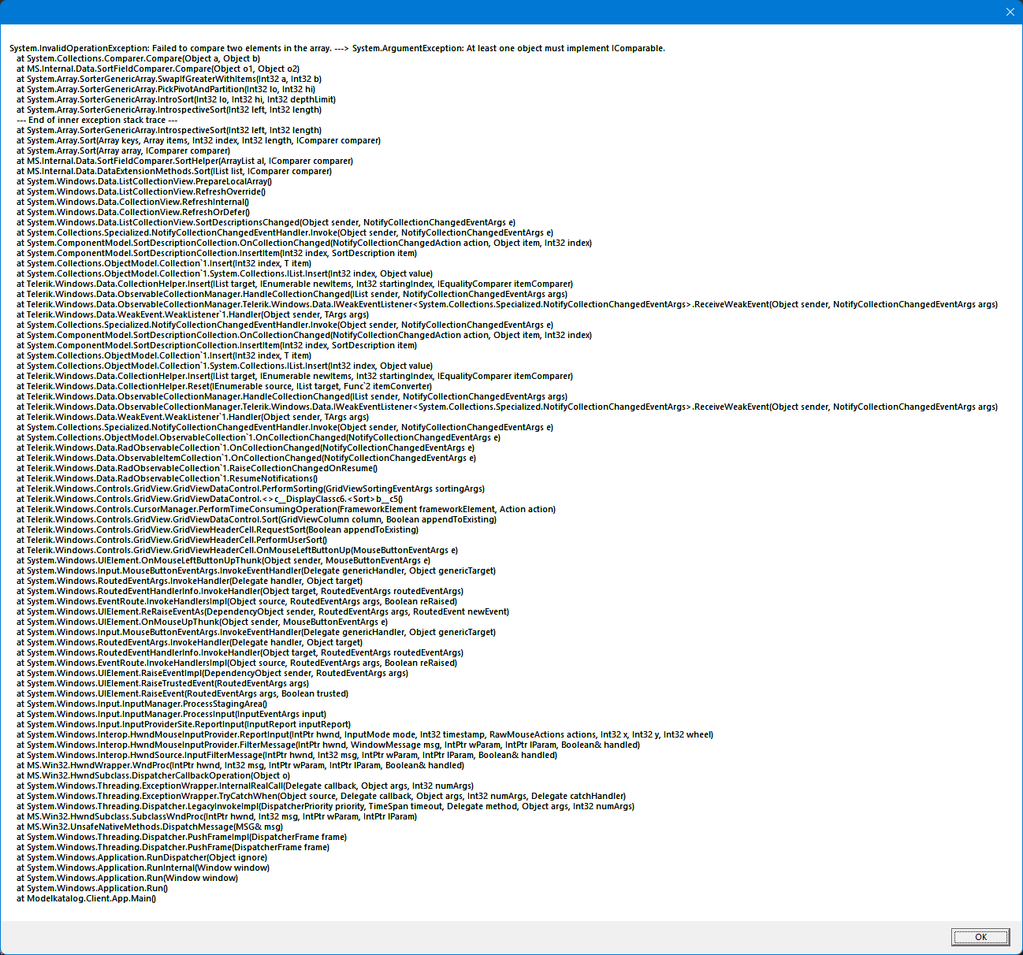The image size is (1023, 955).
Task: Click the ListCollectionView.SortDescriptionsChanged line
Action: [x=266, y=222]
